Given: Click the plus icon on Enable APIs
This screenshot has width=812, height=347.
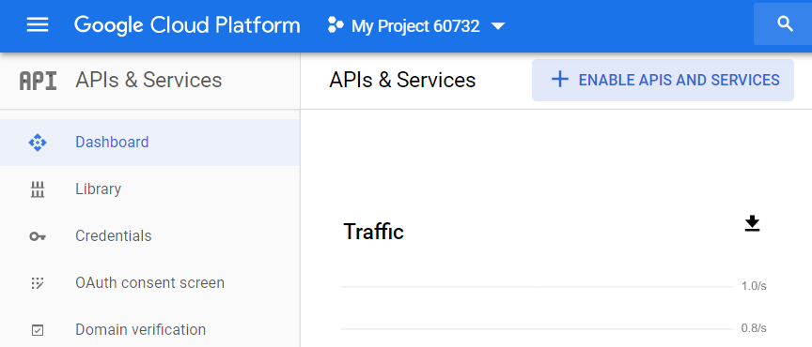Looking at the screenshot, I should pyautogui.click(x=559, y=80).
